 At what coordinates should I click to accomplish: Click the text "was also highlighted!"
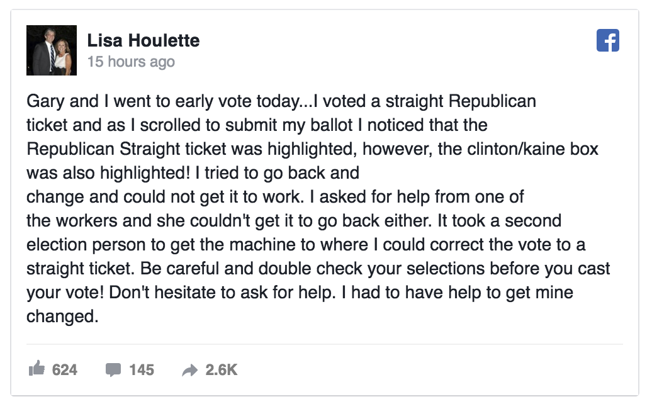(x=108, y=173)
